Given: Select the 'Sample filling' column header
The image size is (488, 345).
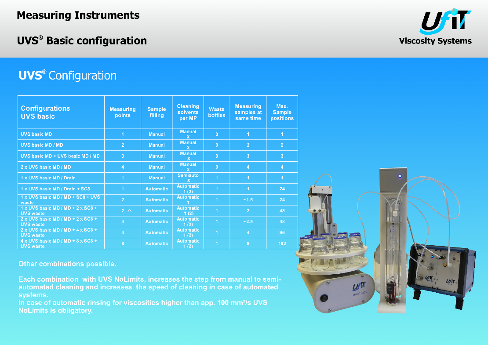Looking at the screenshot, I should (x=157, y=113).
